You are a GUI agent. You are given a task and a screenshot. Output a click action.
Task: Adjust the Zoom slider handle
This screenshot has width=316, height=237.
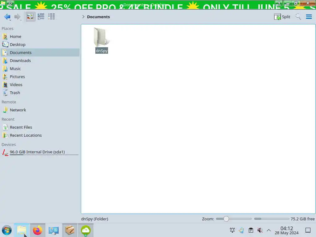click(x=226, y=219)
